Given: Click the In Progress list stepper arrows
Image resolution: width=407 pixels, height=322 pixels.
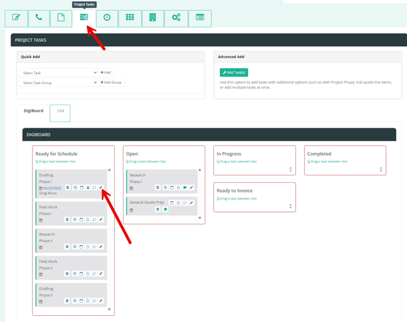Looking at the screenshot, I should [x=290, y=169].
